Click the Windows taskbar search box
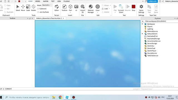The image size is (178, 100). pyautogui.click(x=27, y=97)
